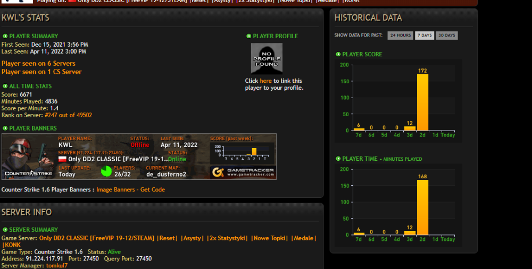Click the 26/32 players count in banner
This screenshot has width=532, height=269.
pyautogui.click(x=122, y=175)
